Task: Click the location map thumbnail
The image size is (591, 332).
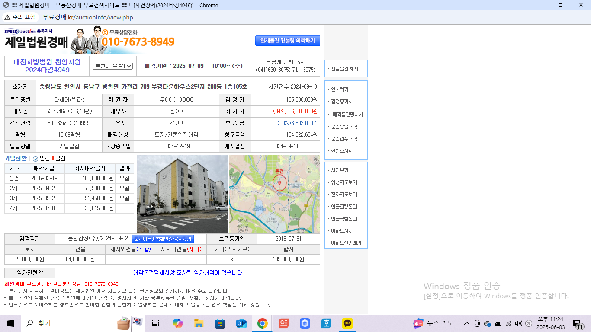Action: [274, 194]
